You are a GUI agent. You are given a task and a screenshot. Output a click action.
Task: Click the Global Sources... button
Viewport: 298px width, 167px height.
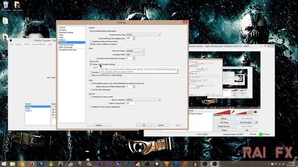pyautogui.click(x=224, y=126)
